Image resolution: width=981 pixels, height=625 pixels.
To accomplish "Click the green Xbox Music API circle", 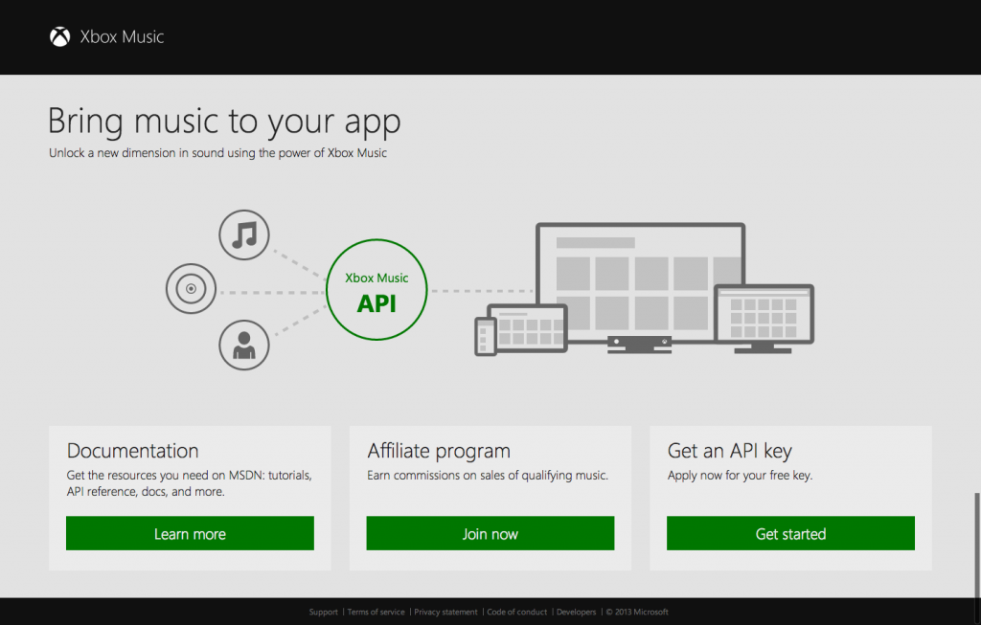I will pos(376,288).
